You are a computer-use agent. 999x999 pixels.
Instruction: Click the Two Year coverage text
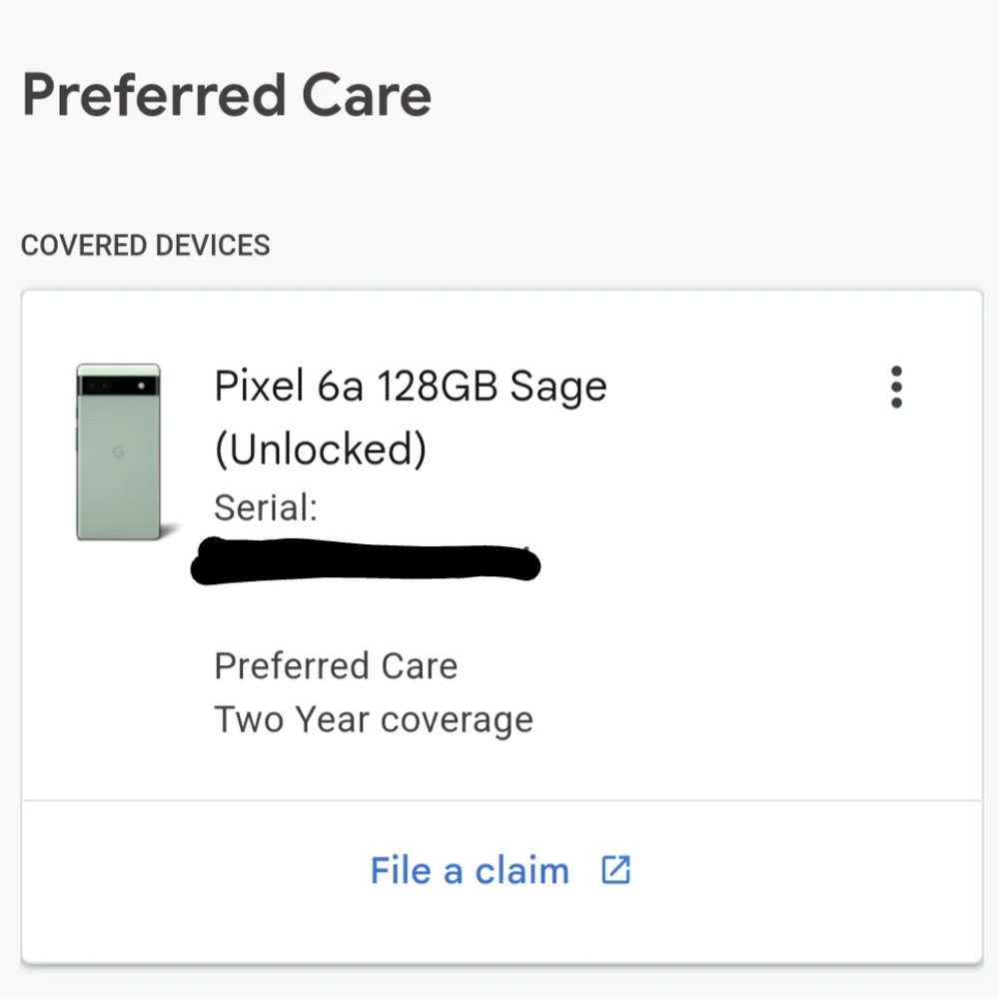coord(374,718)
